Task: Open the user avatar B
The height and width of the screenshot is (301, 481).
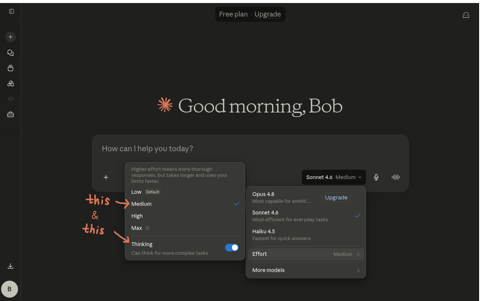Action: 10,289
